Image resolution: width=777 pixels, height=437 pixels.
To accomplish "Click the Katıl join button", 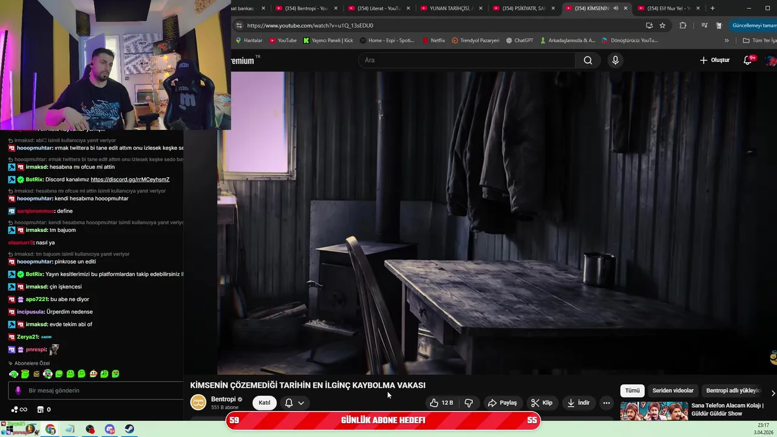I will (265, 403).
